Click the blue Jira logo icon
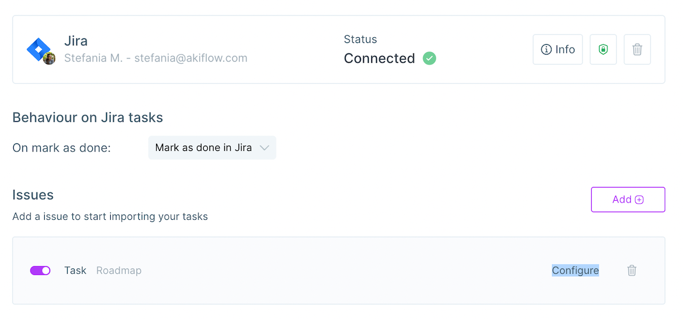Image resolution: width=684 pixels, height=319 pixels. [x=39, y=49]
